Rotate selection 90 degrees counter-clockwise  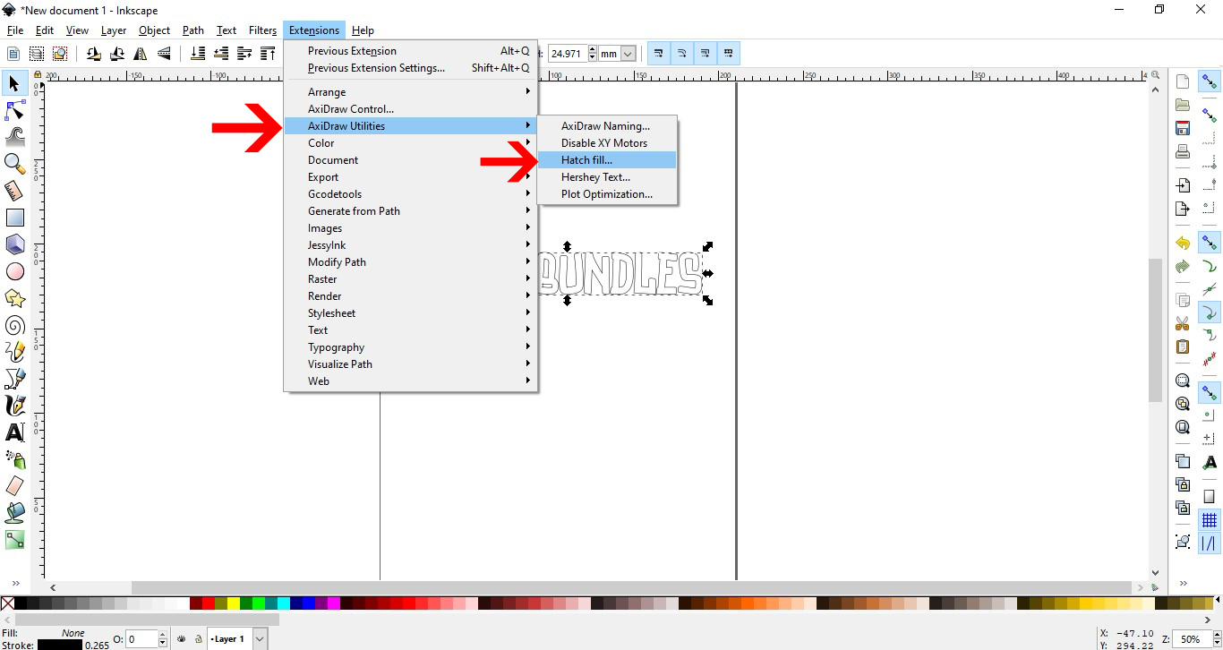(x=93, y=54)
